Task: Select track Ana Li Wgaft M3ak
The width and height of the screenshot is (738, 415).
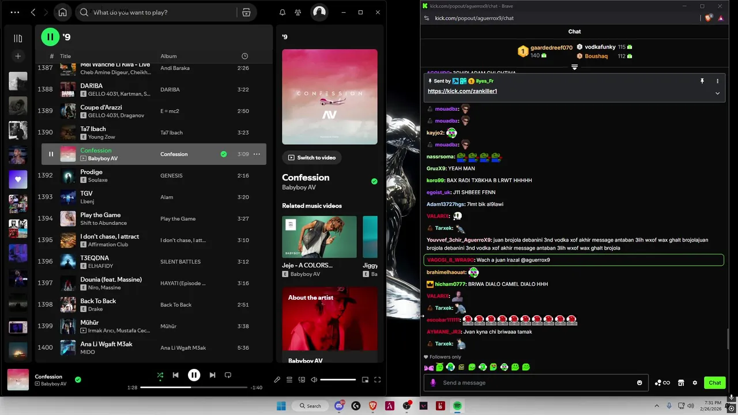Action: click(x=106, y=344)
